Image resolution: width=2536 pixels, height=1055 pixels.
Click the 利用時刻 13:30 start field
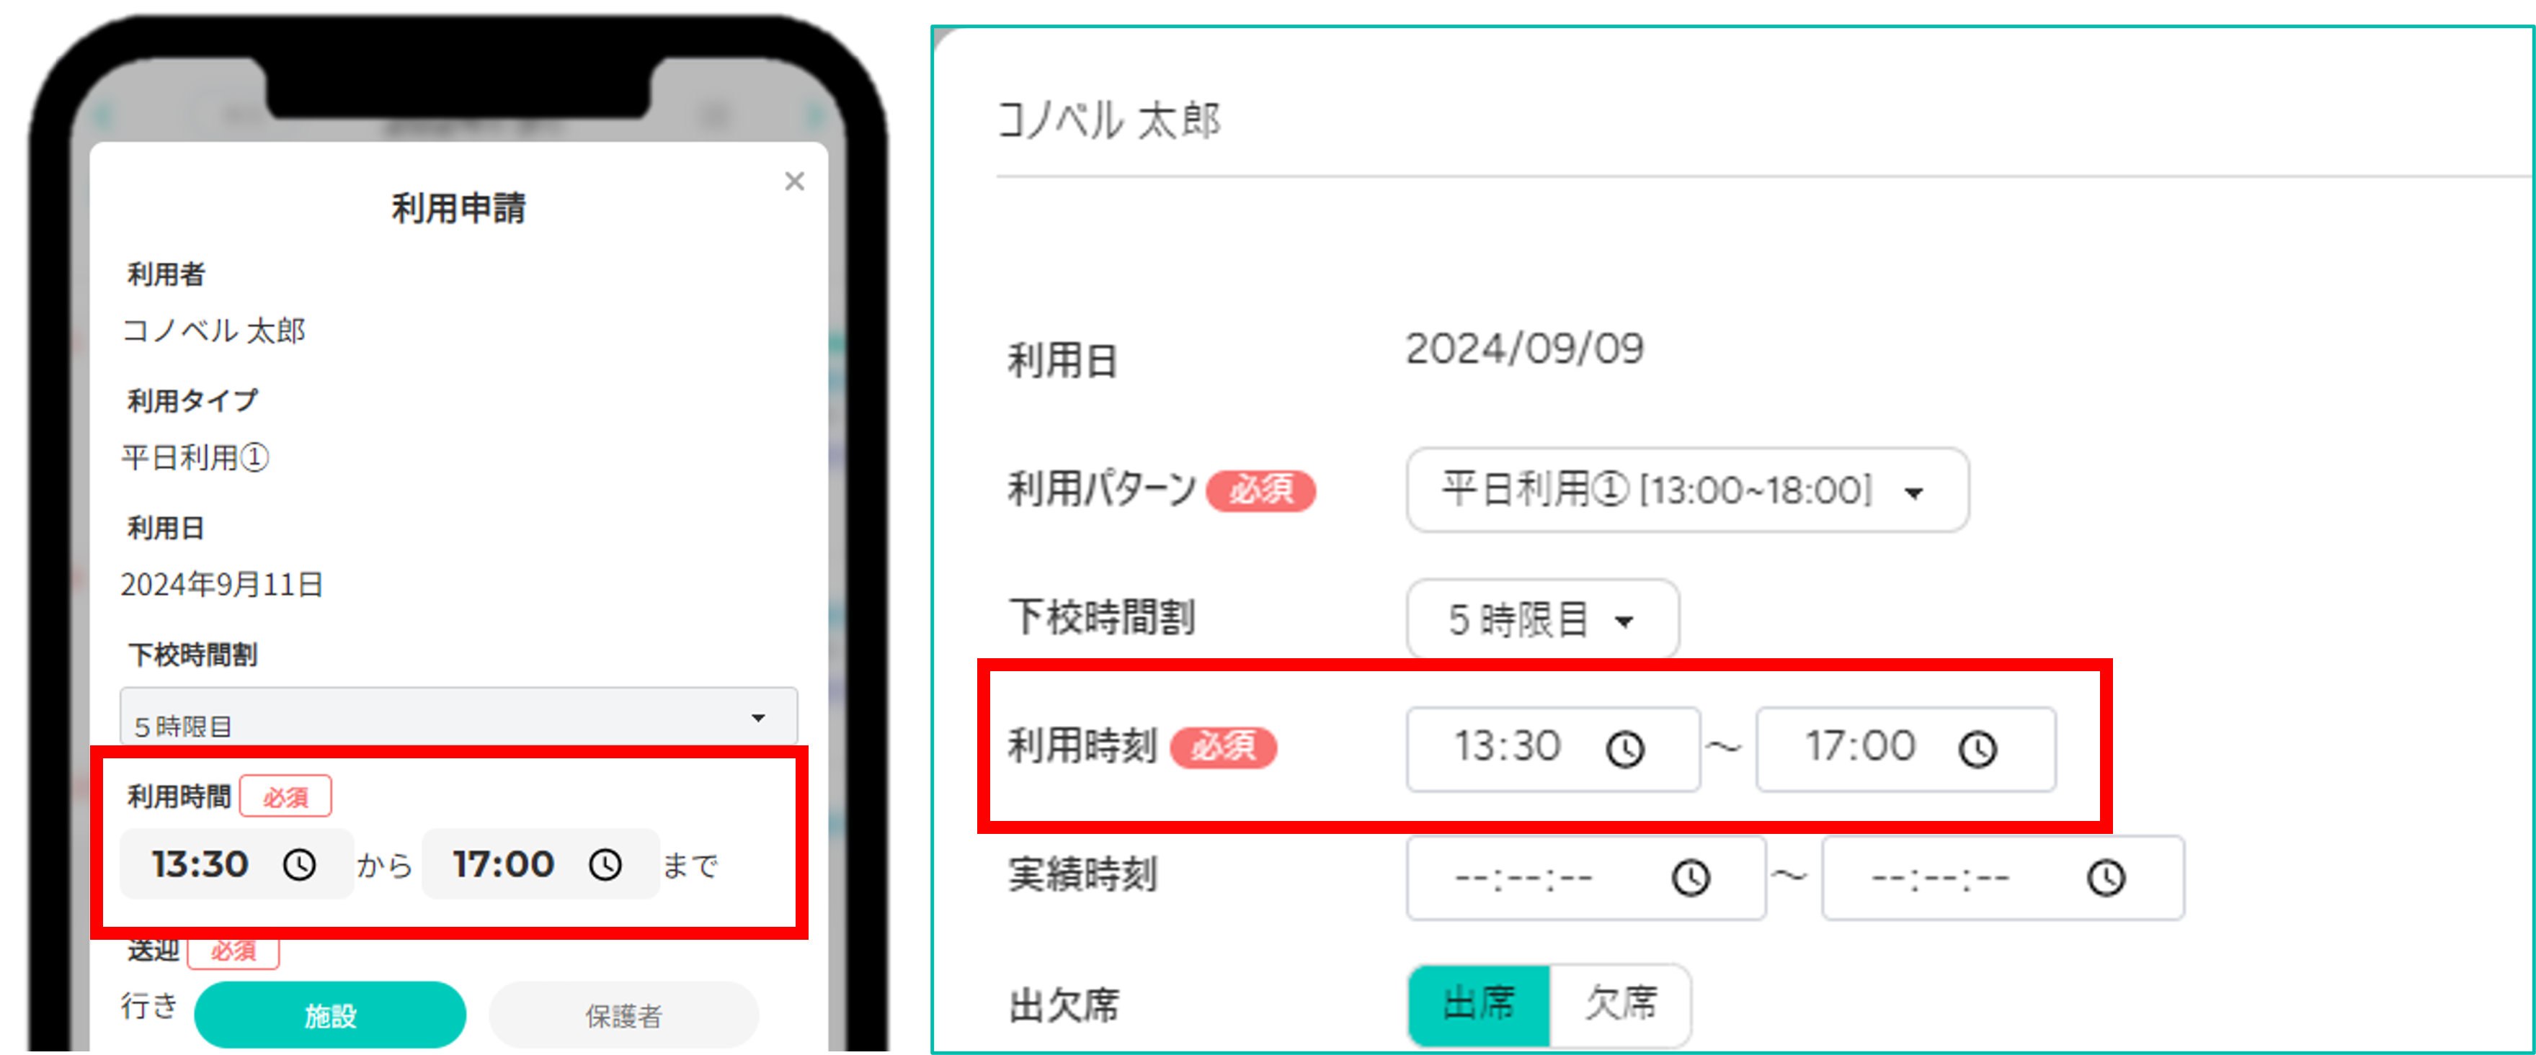(x=1552, y=749)
